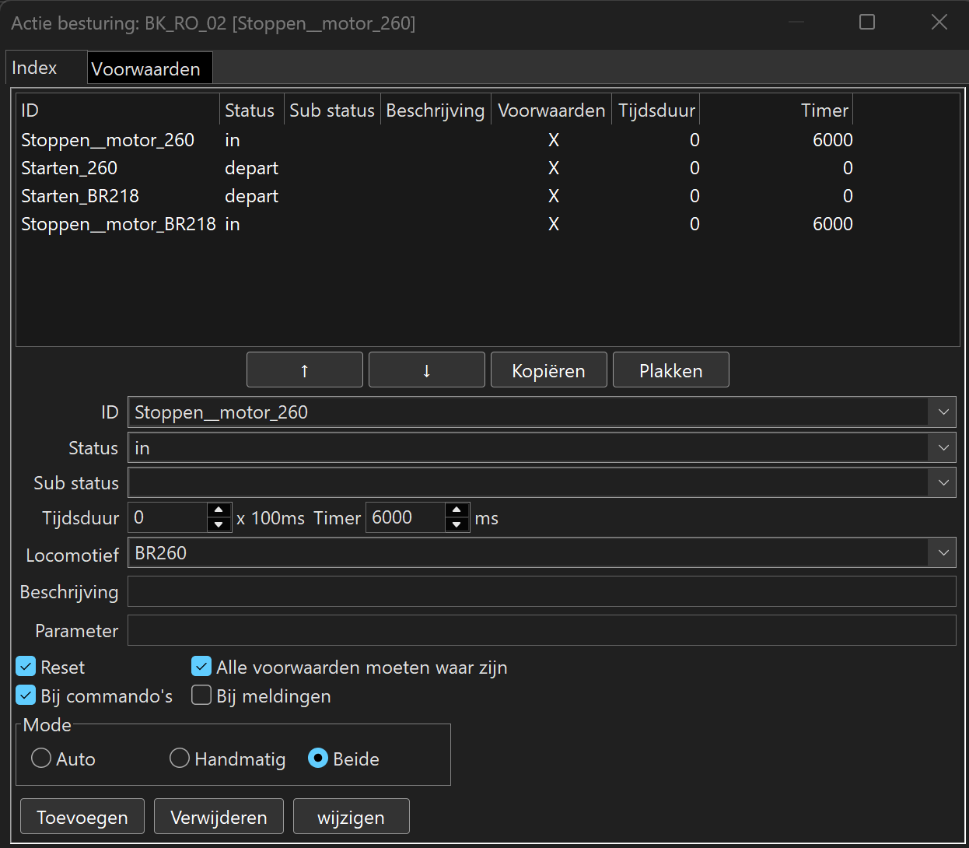Image resolution: width=969 pixels, height=848 pixels.
Task: Decrease Tijdsduur with the down spinner arrow
Action: point(219,525)
